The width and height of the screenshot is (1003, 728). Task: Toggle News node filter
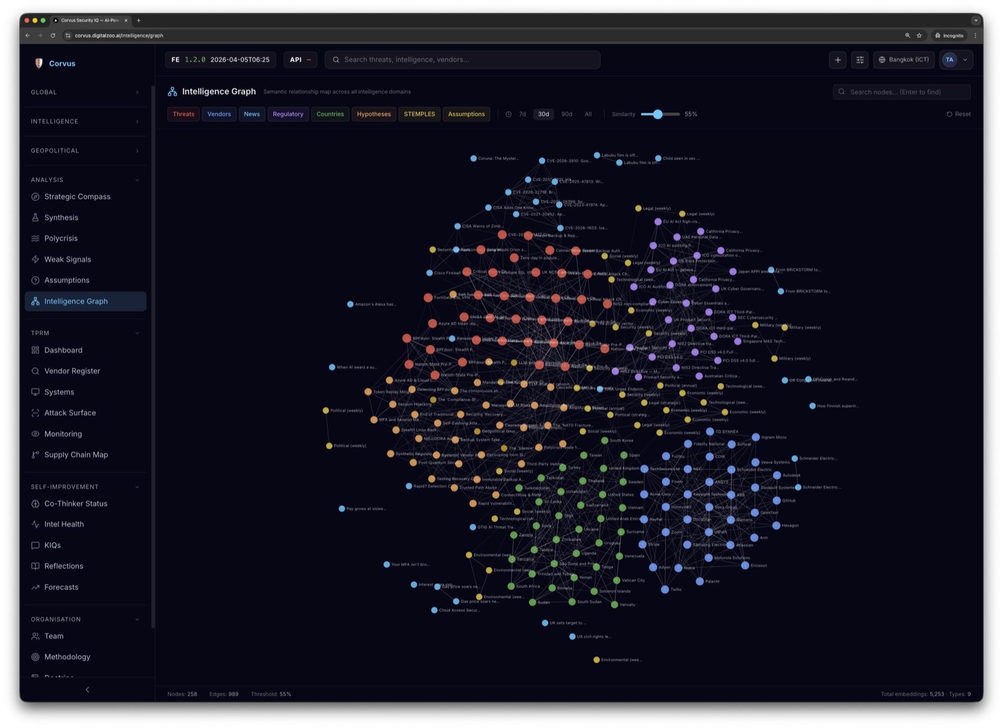click(x=252, y=115)
